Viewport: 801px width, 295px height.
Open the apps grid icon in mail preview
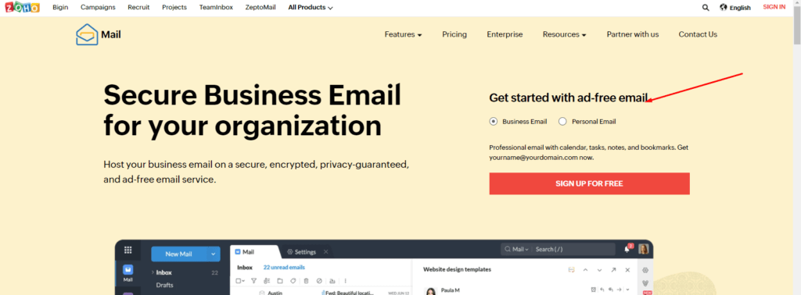click(x=128, y=251)
